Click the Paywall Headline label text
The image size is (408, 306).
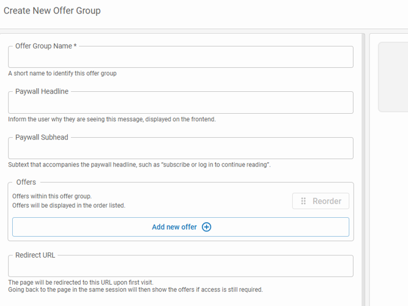click(x=42, y=91)
